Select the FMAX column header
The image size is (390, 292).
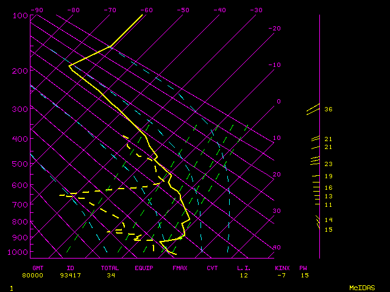180,268
